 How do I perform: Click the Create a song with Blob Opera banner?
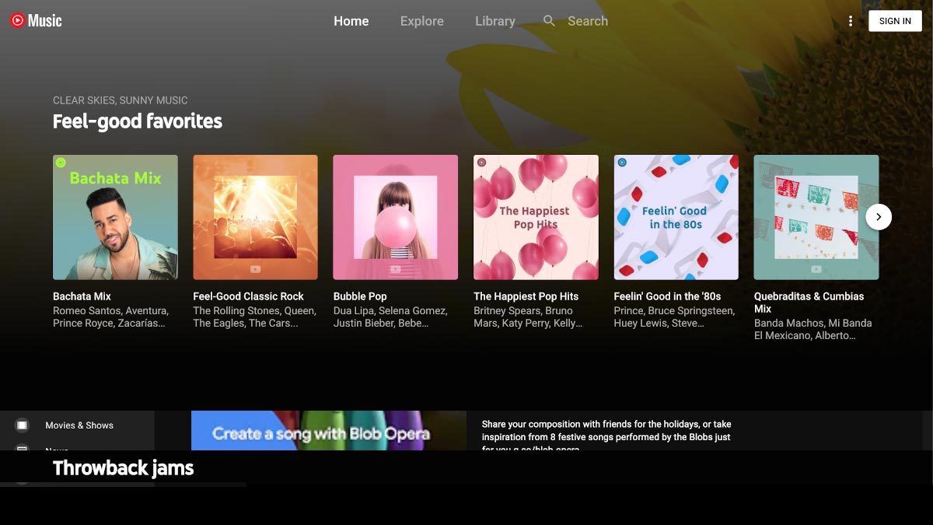pyautogui.click(x=329, y=431)
